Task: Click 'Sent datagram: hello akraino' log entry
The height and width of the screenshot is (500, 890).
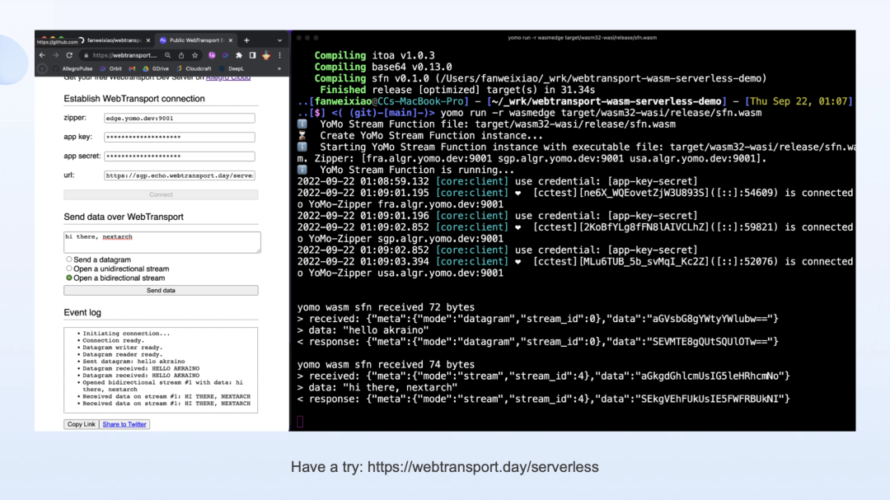Action: [x=134, y=362]
